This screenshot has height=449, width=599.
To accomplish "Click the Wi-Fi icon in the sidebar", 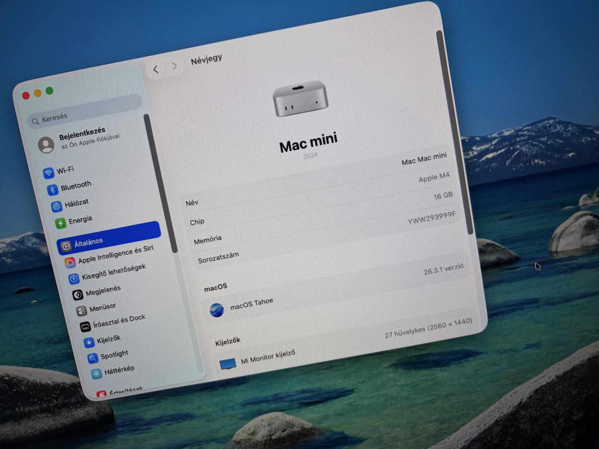I will [48, 173].
